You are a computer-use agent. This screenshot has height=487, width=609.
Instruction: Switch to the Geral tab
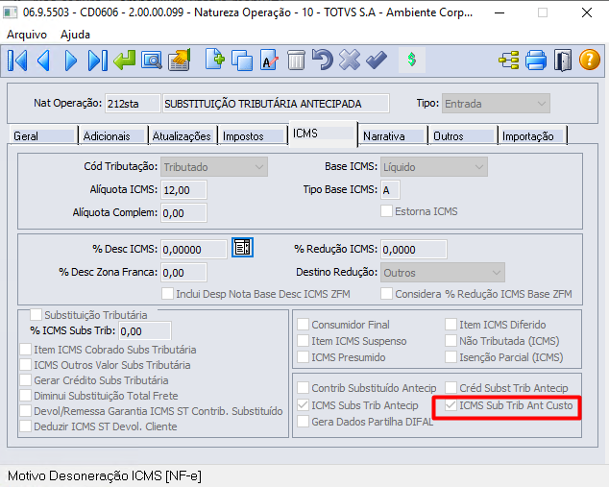coord(42,136)
